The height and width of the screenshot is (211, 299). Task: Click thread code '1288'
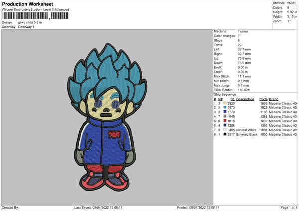[264, 116]
